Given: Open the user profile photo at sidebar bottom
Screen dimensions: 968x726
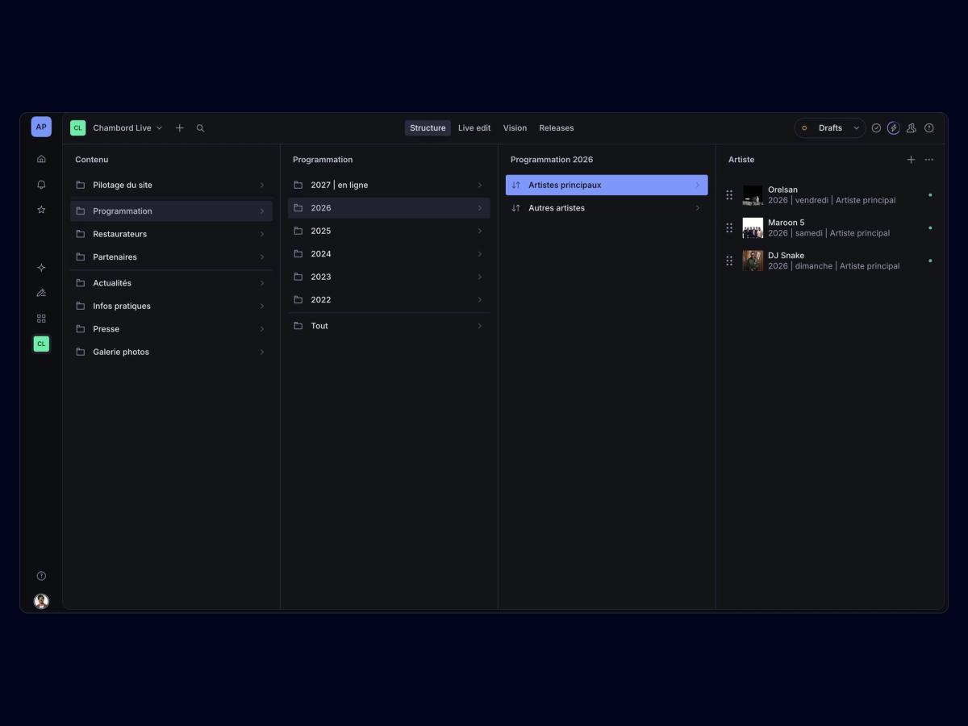Looking at the screenshot, I should coord(41,601).
